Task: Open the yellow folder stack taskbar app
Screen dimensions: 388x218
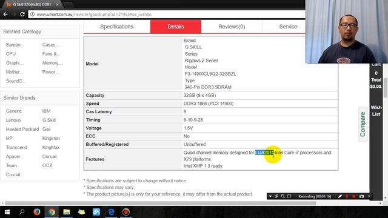Action: (x=81, y=212)
